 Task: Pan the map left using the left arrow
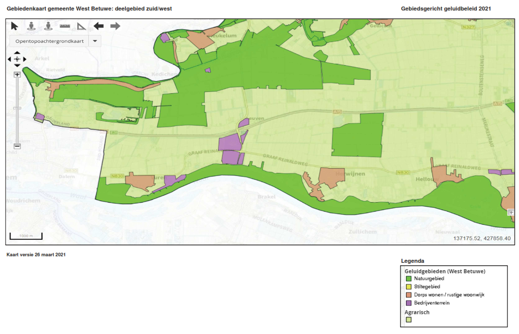pyautogui.click(x=10, y=59)
